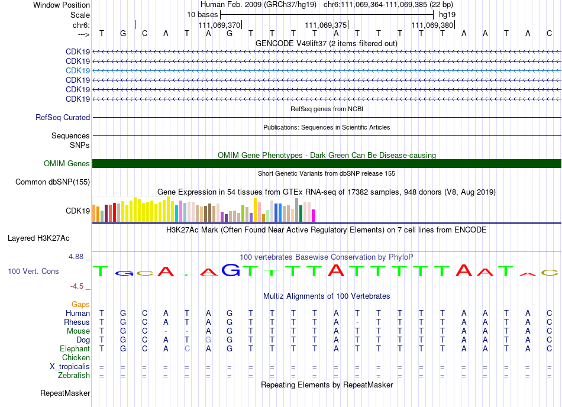Click the dark green bar in GTEx chart

pyautogui.click(x=301, y=214)
